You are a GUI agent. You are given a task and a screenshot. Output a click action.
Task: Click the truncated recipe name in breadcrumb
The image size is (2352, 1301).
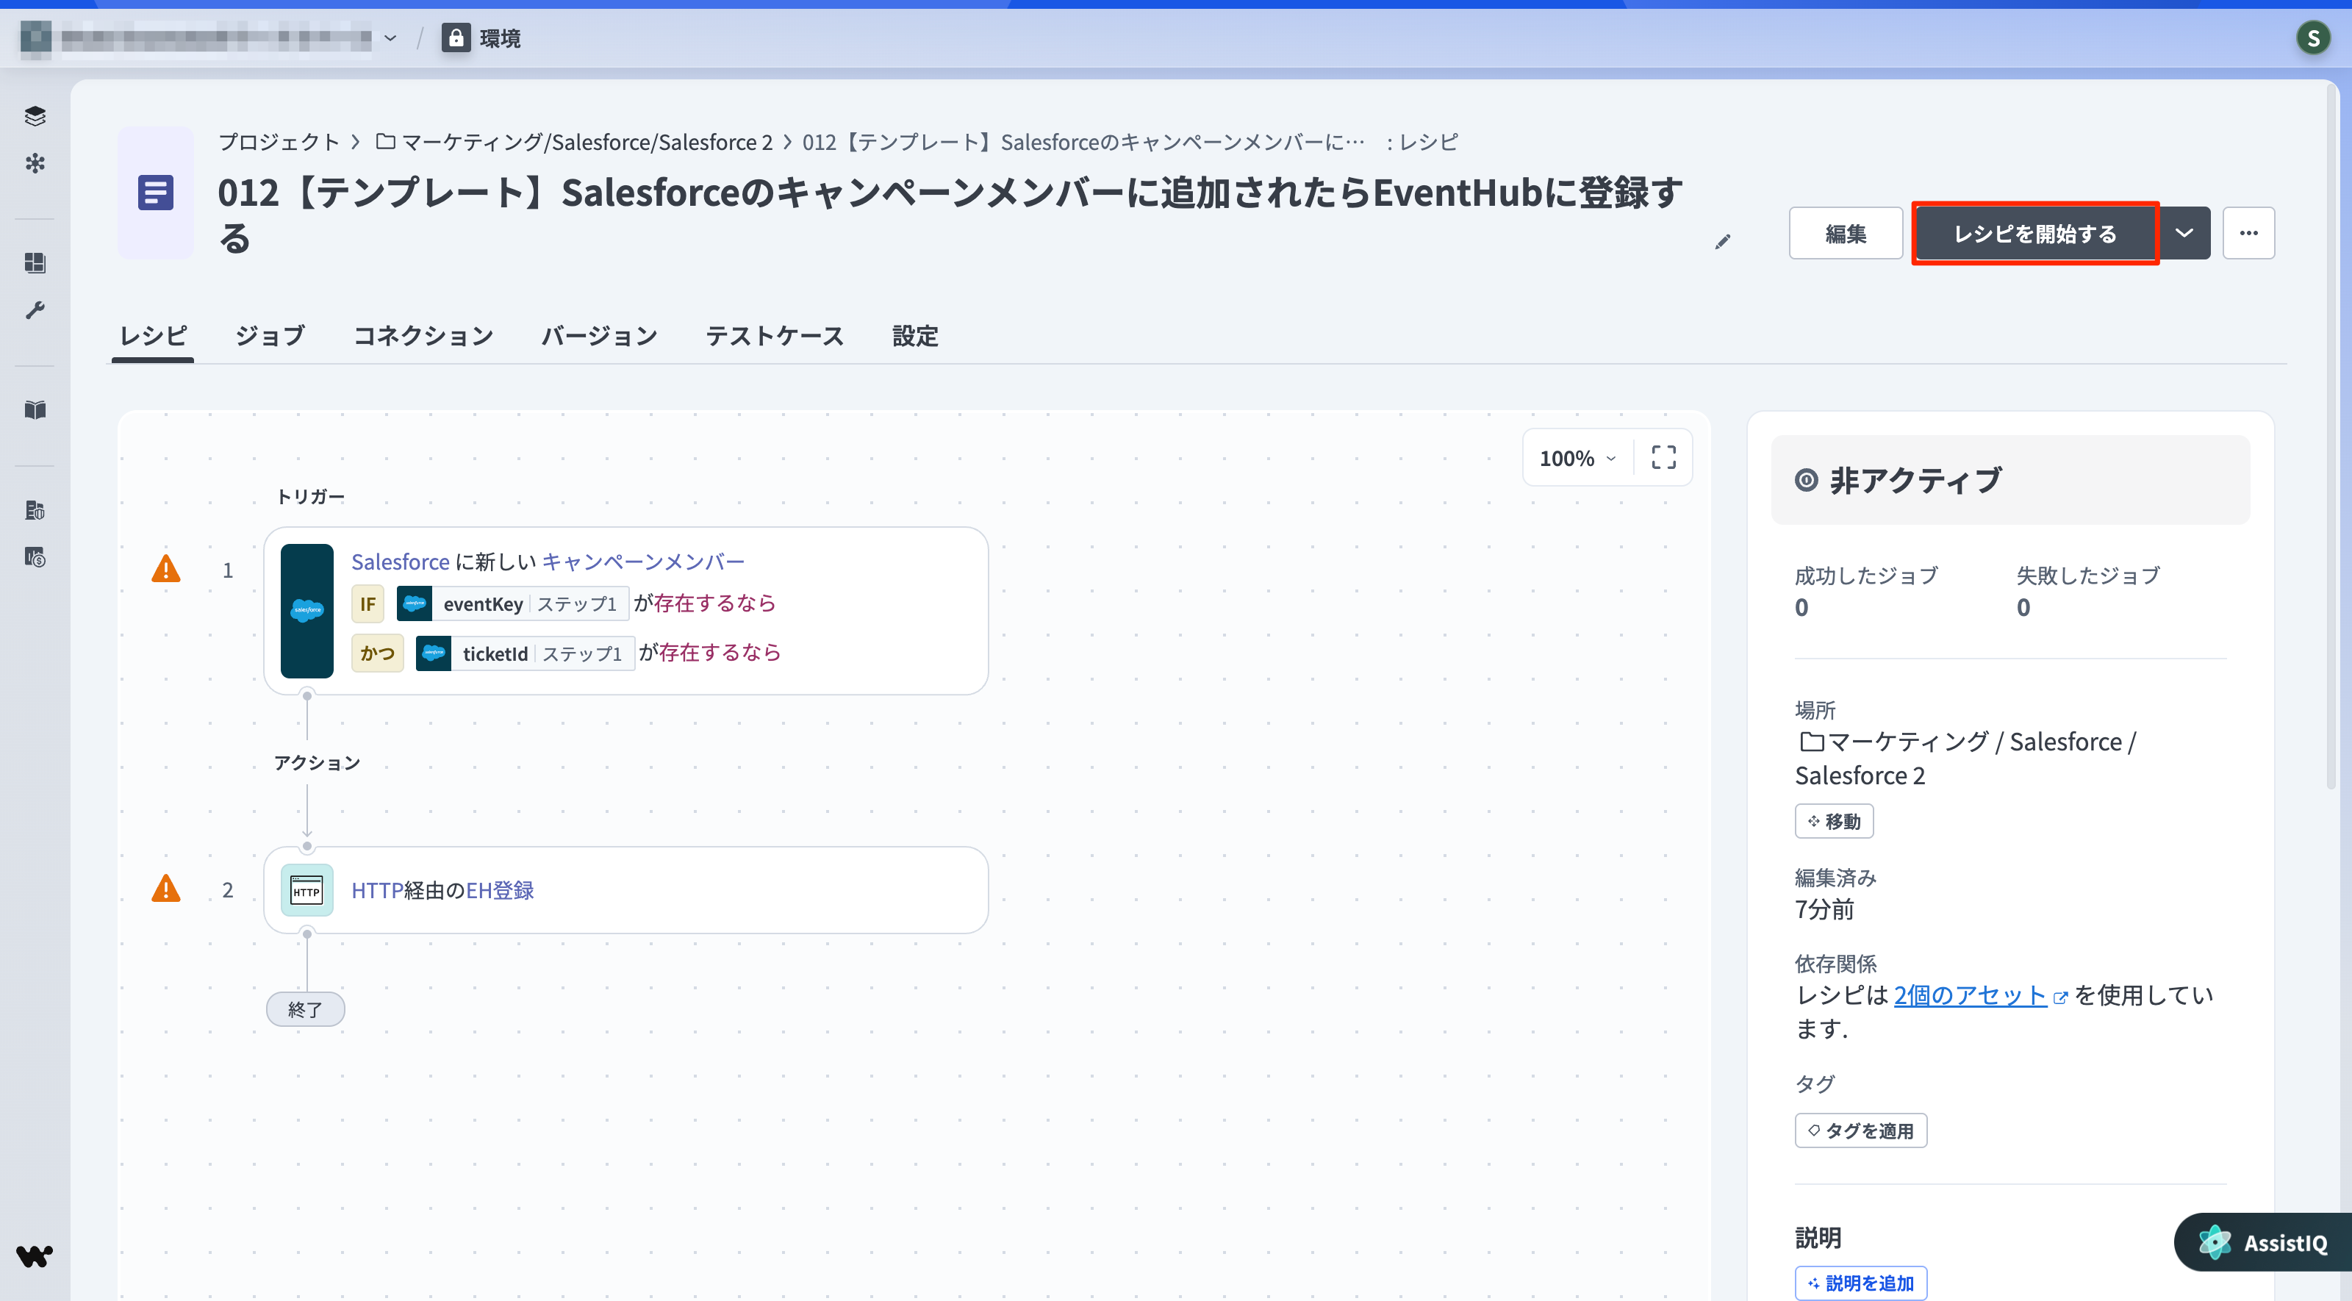[1083, 142]
